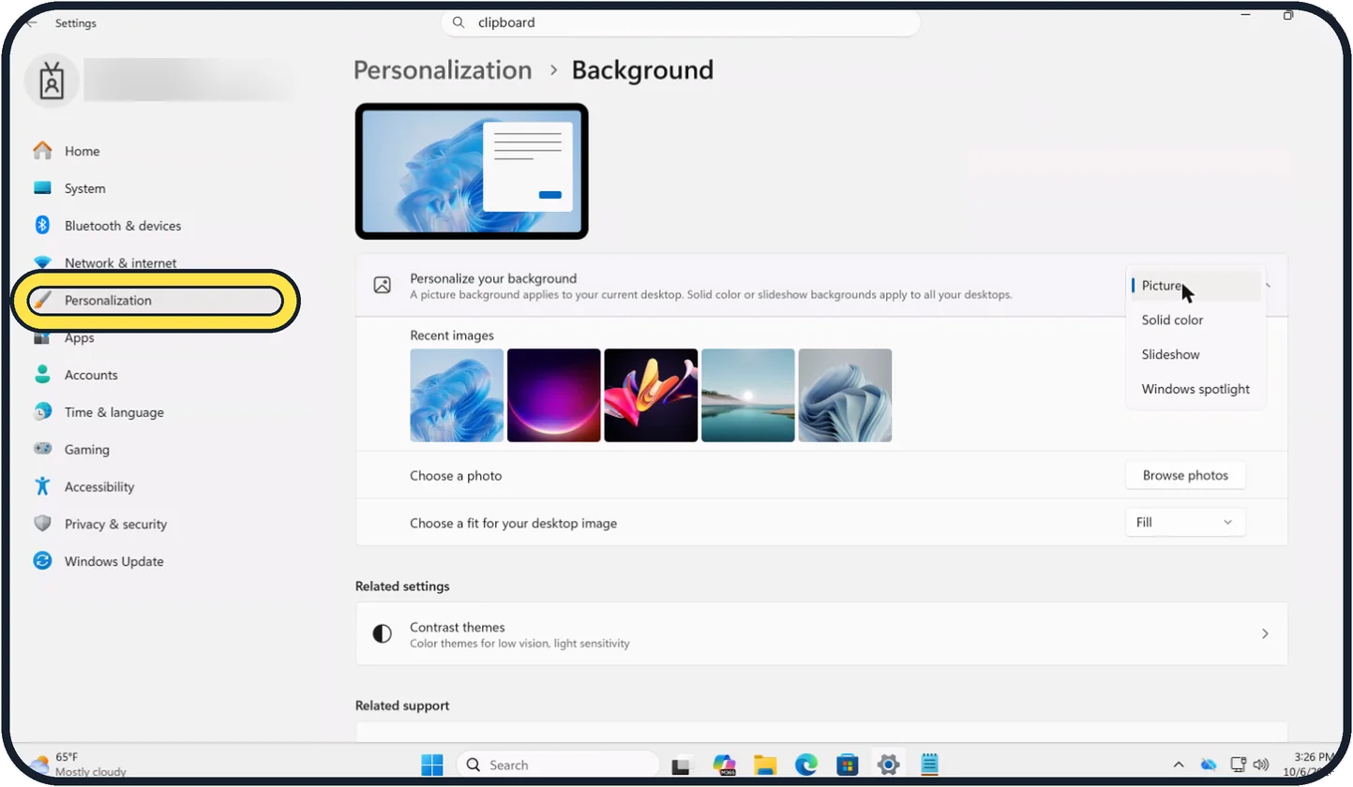Screen dimensions: 1353x787
Task: Click the taskbar Search box
Action: pyautogui.click(x=558, y=765)
